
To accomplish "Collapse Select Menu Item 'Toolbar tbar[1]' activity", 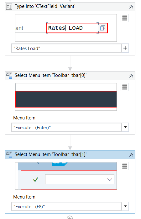I will point(131,155).
